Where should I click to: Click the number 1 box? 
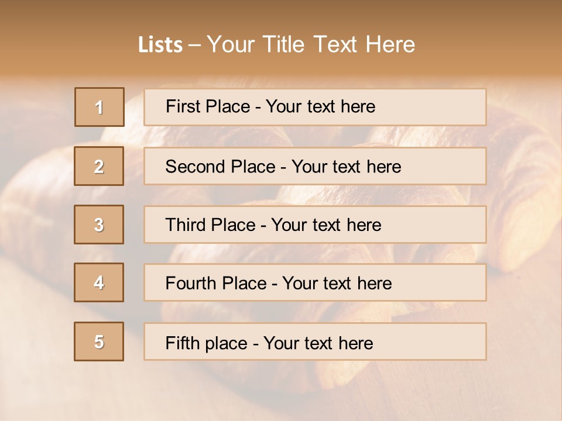[x=100, y=107]
